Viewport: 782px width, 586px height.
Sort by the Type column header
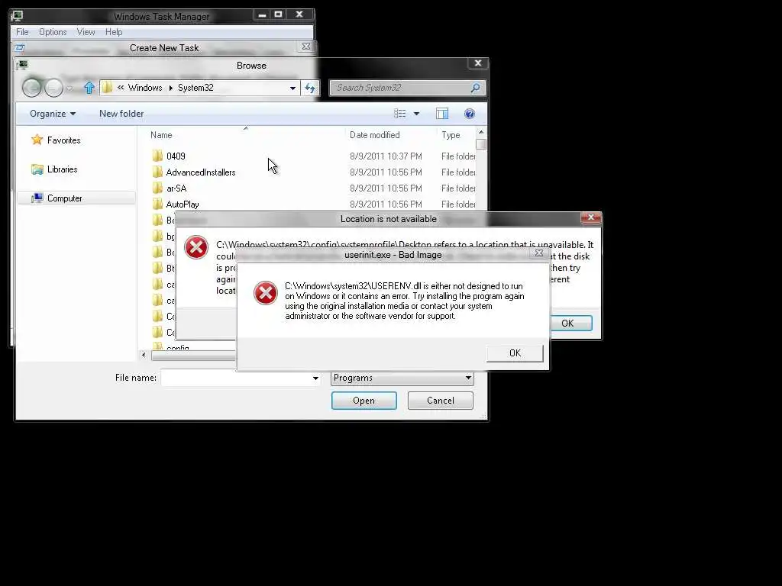point(451,135)
